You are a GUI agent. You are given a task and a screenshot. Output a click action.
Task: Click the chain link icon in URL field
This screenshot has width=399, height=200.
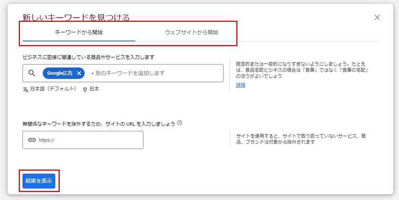pyautogui.click(x=32, y=140)
